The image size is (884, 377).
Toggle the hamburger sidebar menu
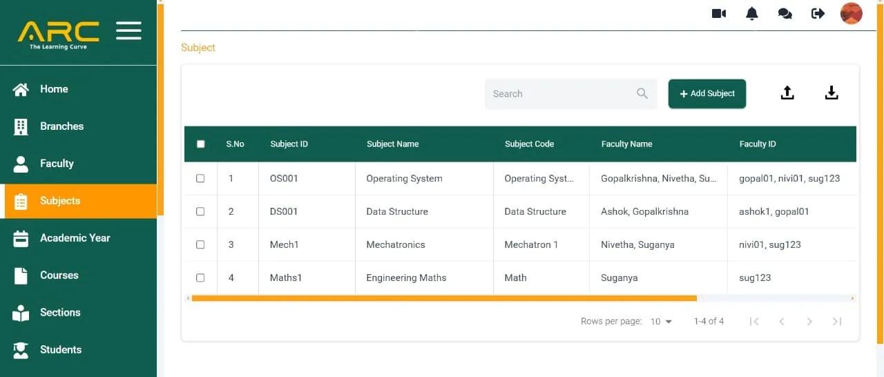tap(128, 30)
